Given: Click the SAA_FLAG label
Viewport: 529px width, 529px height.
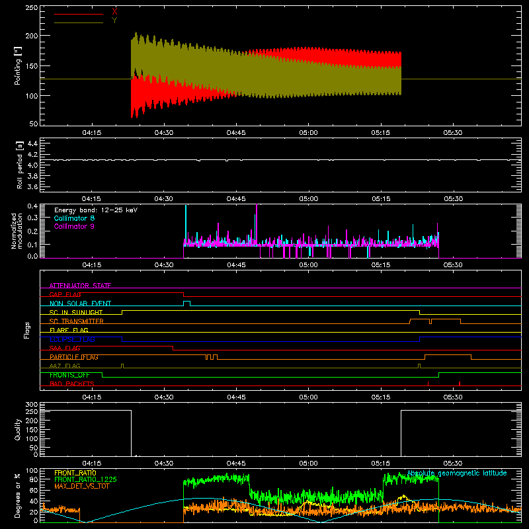Looking at the screenshot, I should [x=65, y=348].
